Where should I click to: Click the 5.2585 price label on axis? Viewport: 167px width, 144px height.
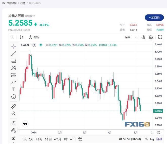click(x=158, y=111)
